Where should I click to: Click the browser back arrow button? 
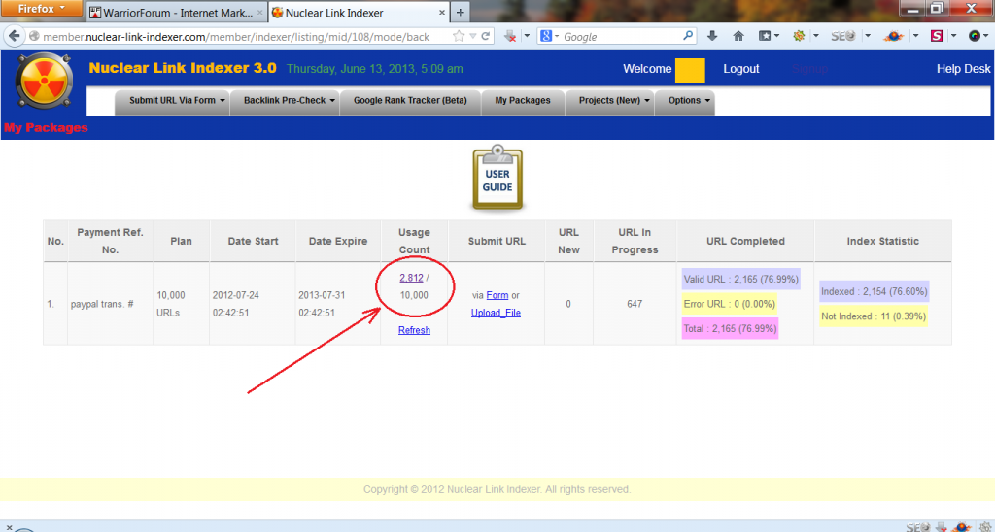(14, 36)
